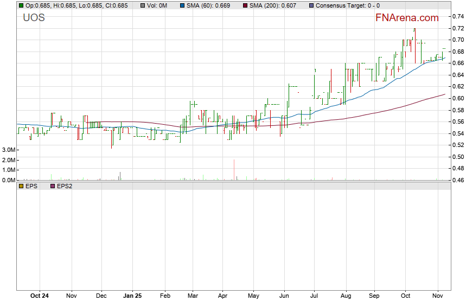This screenshot has height=307, width=466.
Task: Click the yellow EPS legend square
Action: coord(21,186)
